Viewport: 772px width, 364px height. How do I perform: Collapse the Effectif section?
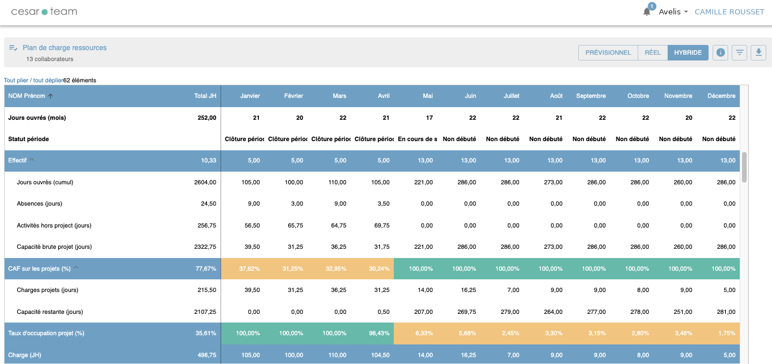point(32,160)
